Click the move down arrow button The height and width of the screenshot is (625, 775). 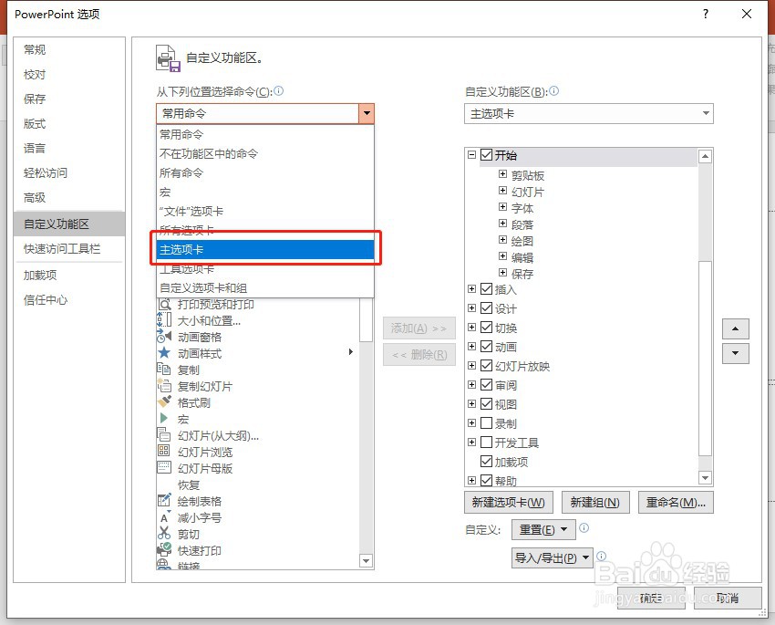click(x=736, y=353)
